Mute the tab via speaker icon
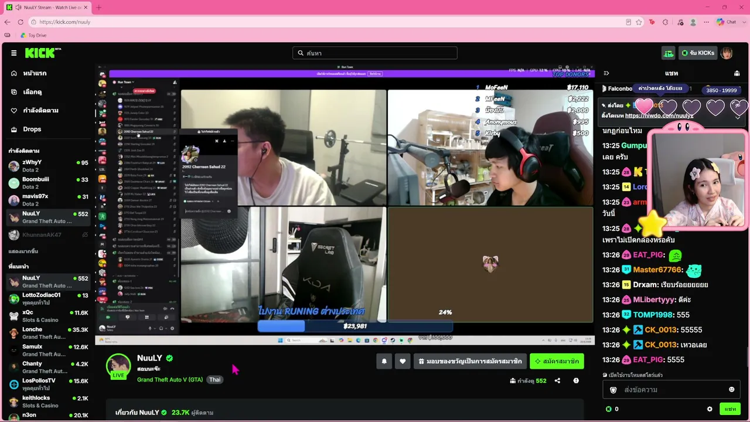Screen dimensions: 750x422 pyautogui.click(x=19, y=8)
